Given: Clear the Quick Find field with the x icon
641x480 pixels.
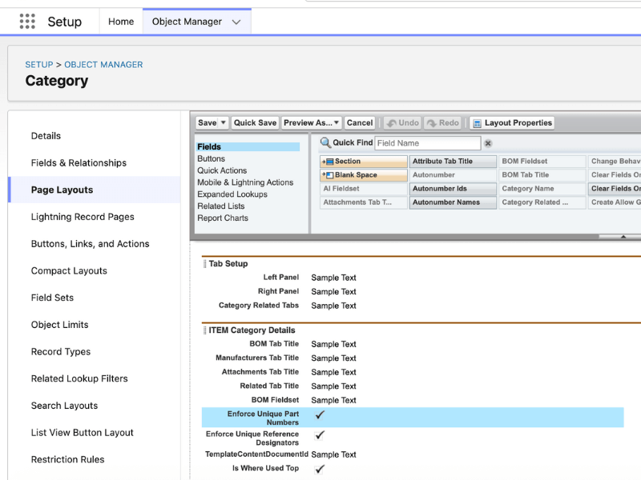Looking at the screenshot, I should point(488,143).
